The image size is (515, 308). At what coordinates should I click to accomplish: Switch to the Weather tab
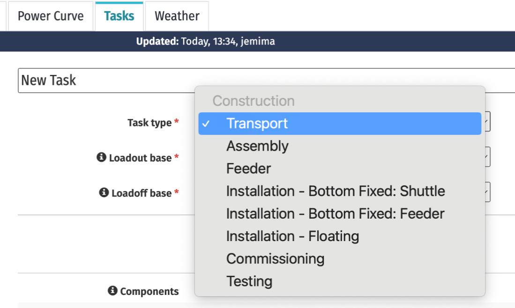click(x=177, y=16)
